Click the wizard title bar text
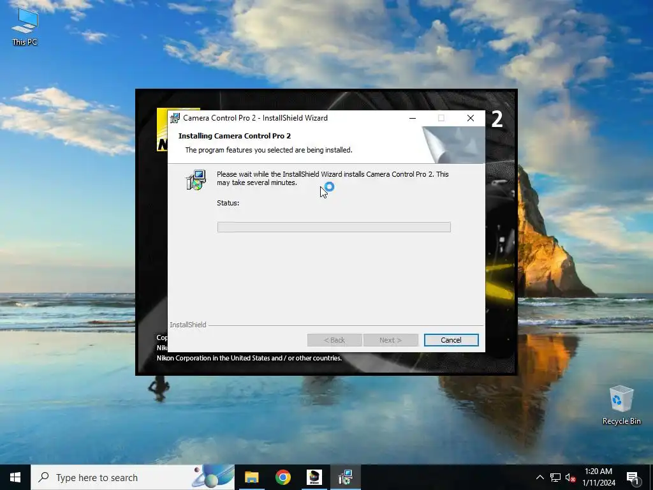 255,118
